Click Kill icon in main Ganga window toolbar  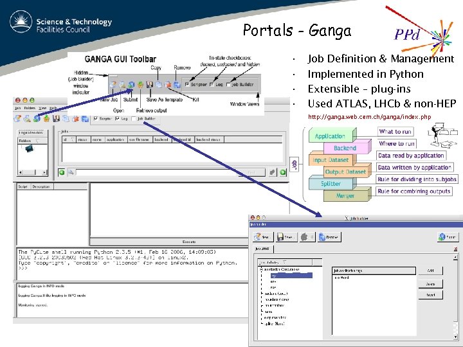[x=76, y=119]
